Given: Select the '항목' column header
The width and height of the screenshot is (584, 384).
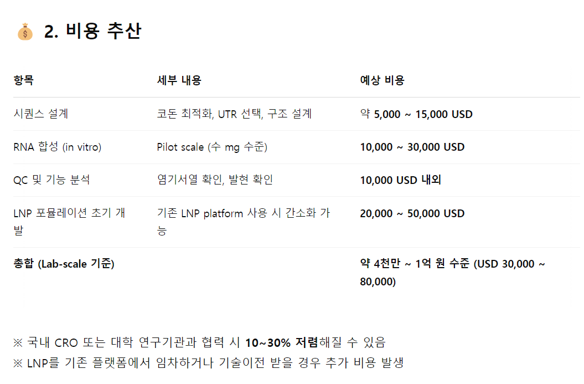Looking at the screenshot, I should [x=23, y=80].
